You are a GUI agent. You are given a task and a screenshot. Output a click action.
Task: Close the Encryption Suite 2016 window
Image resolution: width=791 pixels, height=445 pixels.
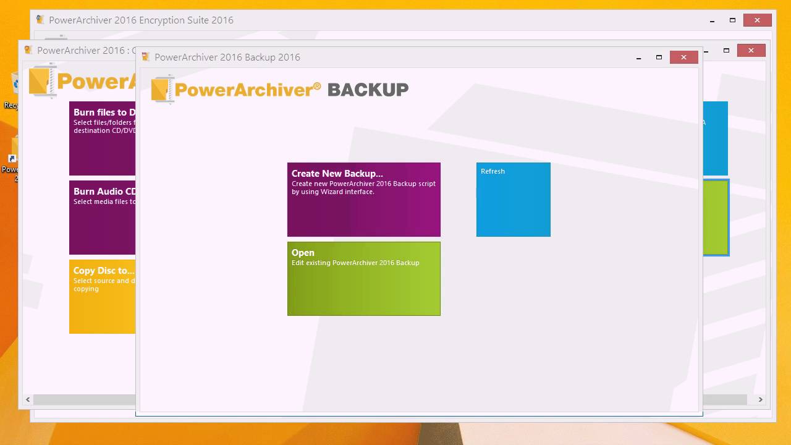click(757, 20)
